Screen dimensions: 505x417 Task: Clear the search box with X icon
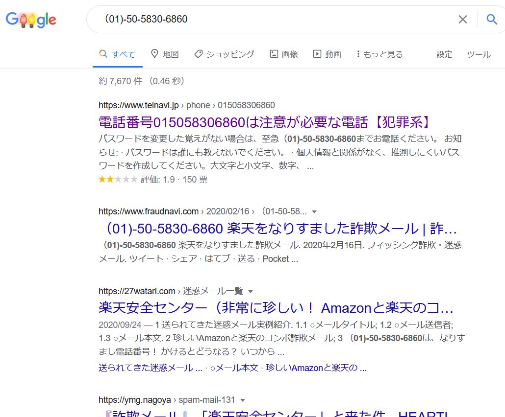pos(463,19)
